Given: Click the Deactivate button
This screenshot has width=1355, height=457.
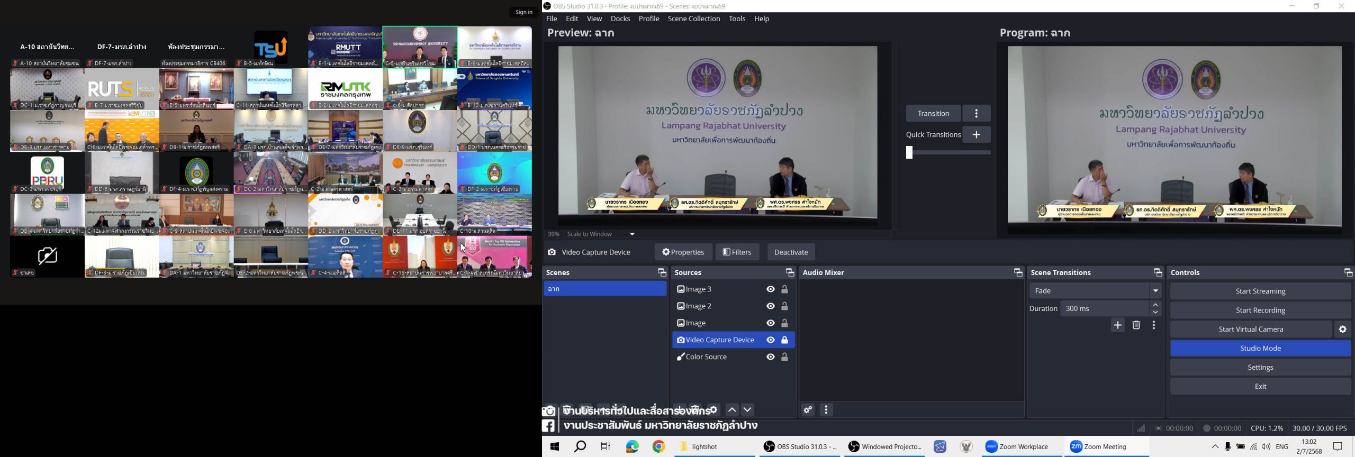Looking at the screenshot, I should (x=791, y=252).
